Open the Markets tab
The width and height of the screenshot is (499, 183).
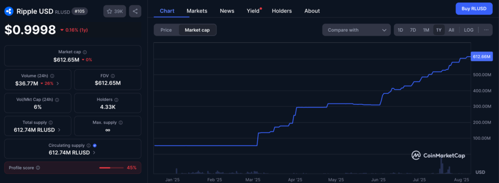197,11
